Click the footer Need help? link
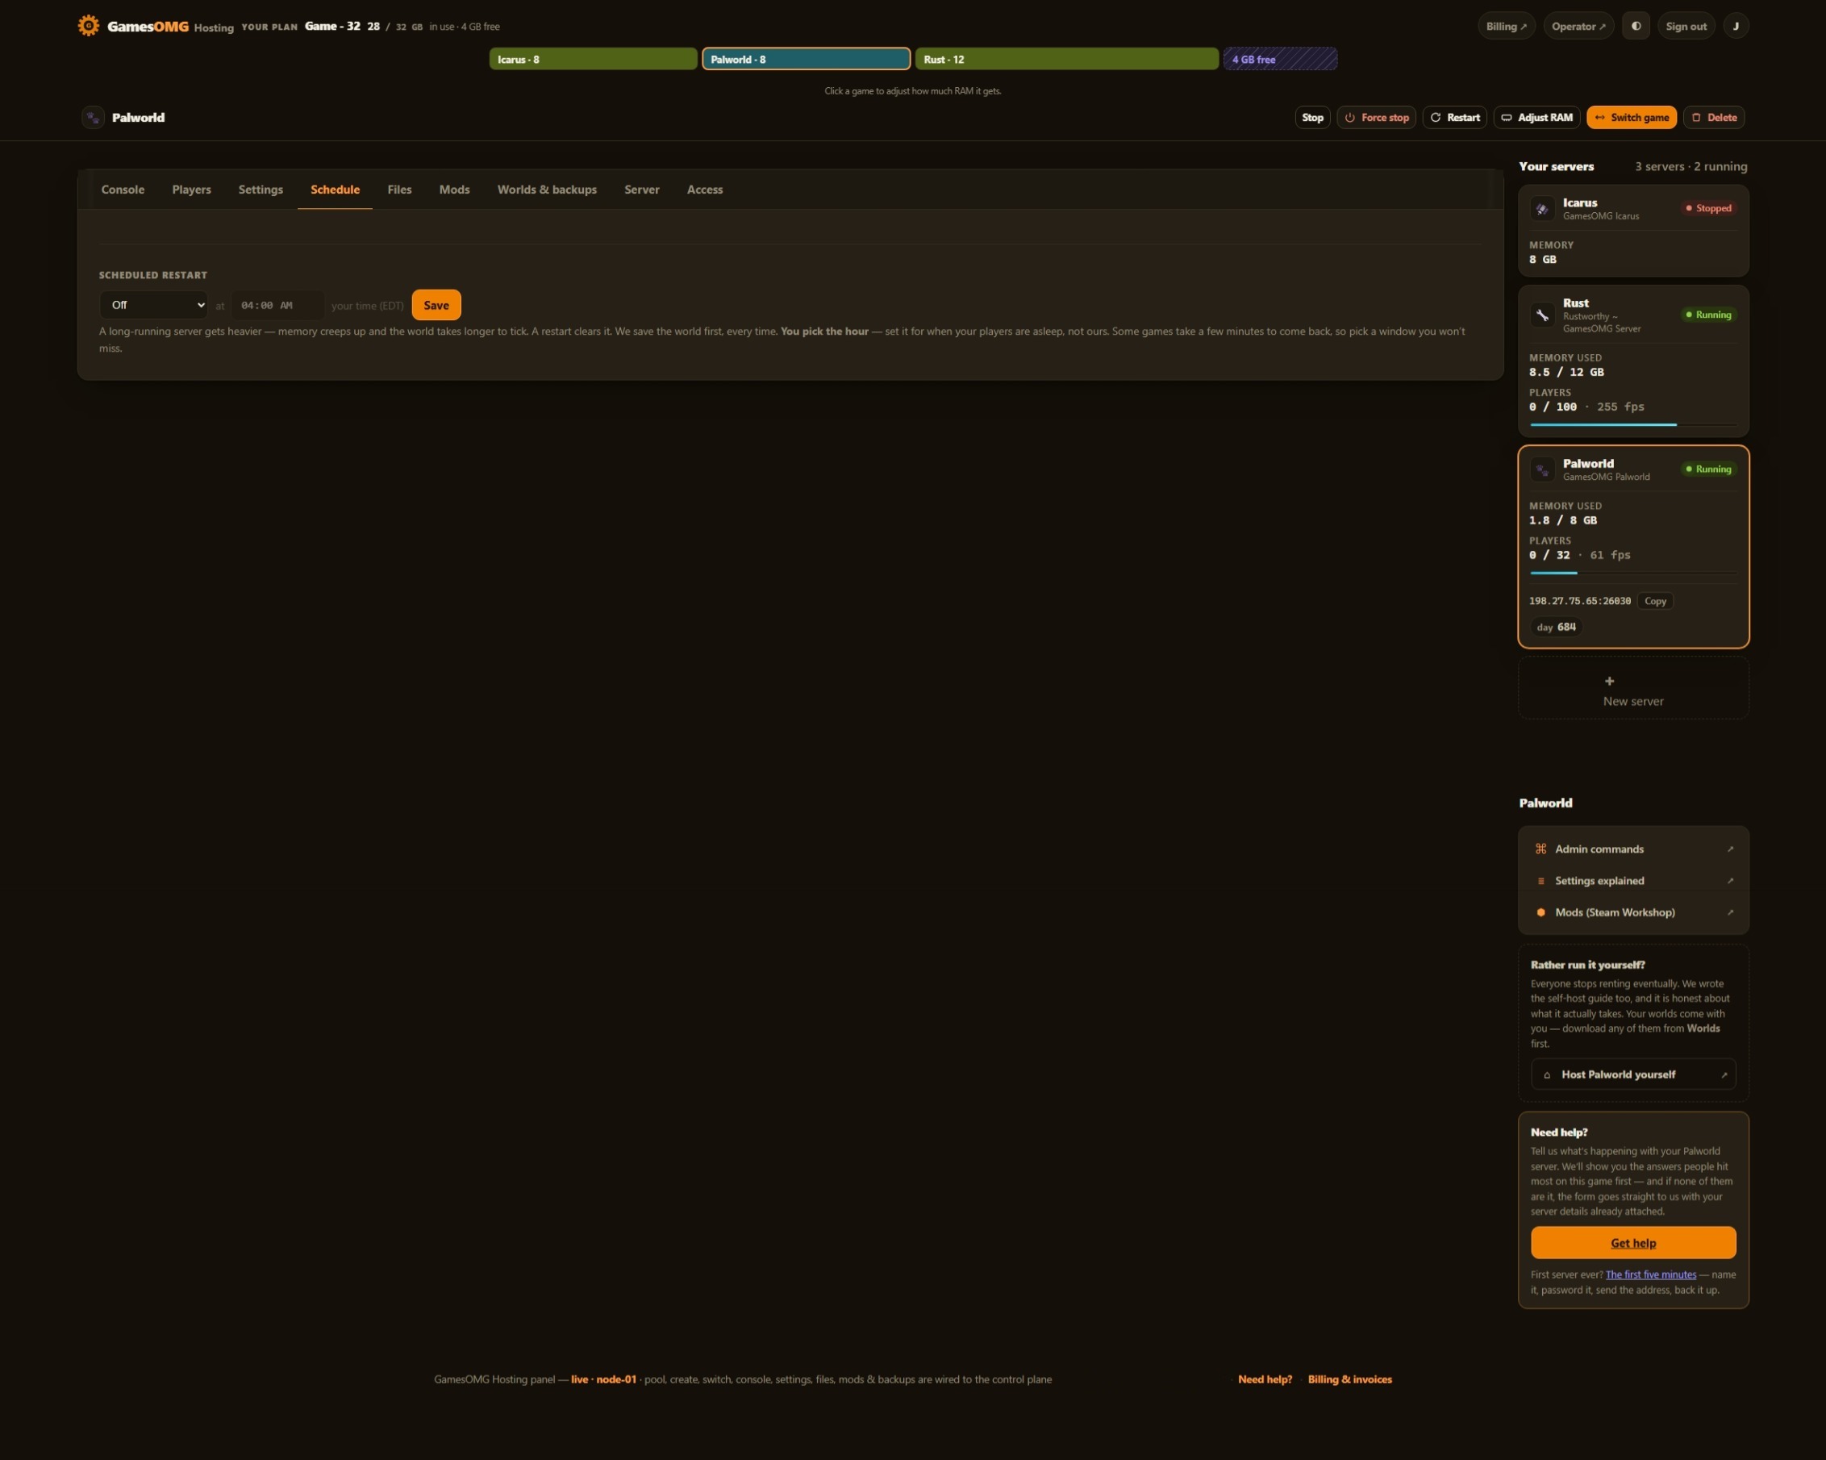Viewport: 1826px width, 1460px height. click(1265, 1379)
